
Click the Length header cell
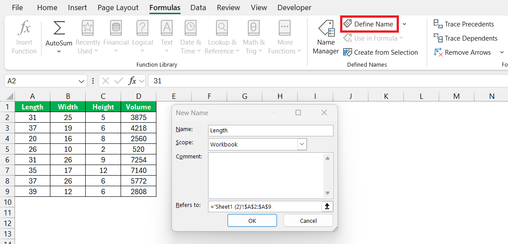pyautogui.click(x=32, y=107)
